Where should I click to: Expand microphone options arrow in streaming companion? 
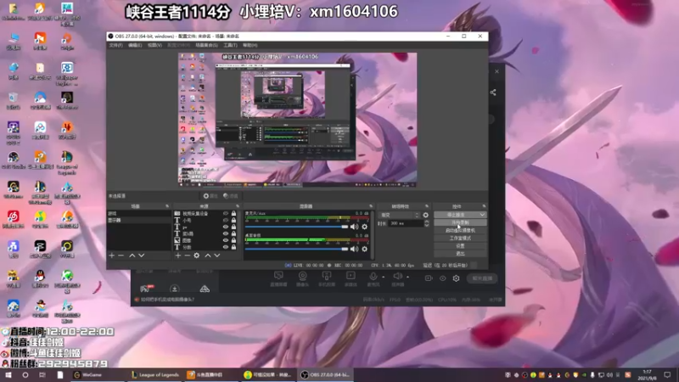coord(384,277)
